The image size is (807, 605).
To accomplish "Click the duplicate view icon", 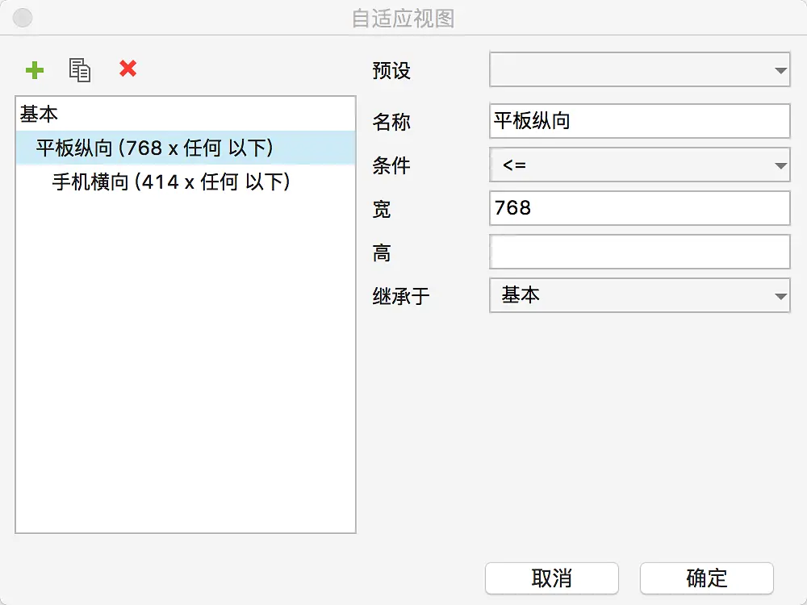I will (x=80, y=70).
